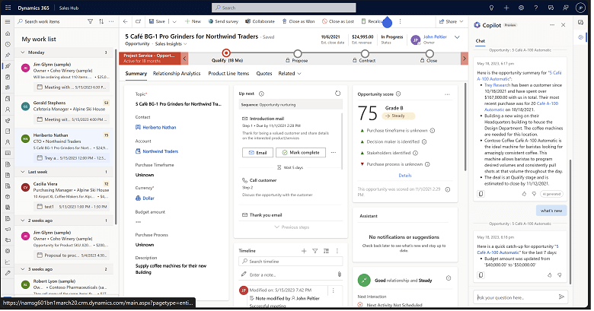Screen dimensions: 594x311
Task: Collapse the 3 weeks ago group
Action: pyautogui.click(x=23, y=269)
